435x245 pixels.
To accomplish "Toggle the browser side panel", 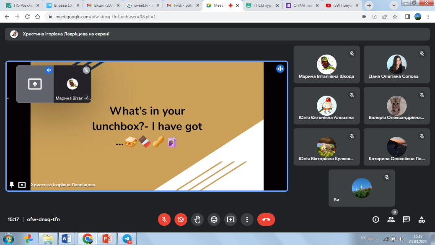I will point(407,17).
